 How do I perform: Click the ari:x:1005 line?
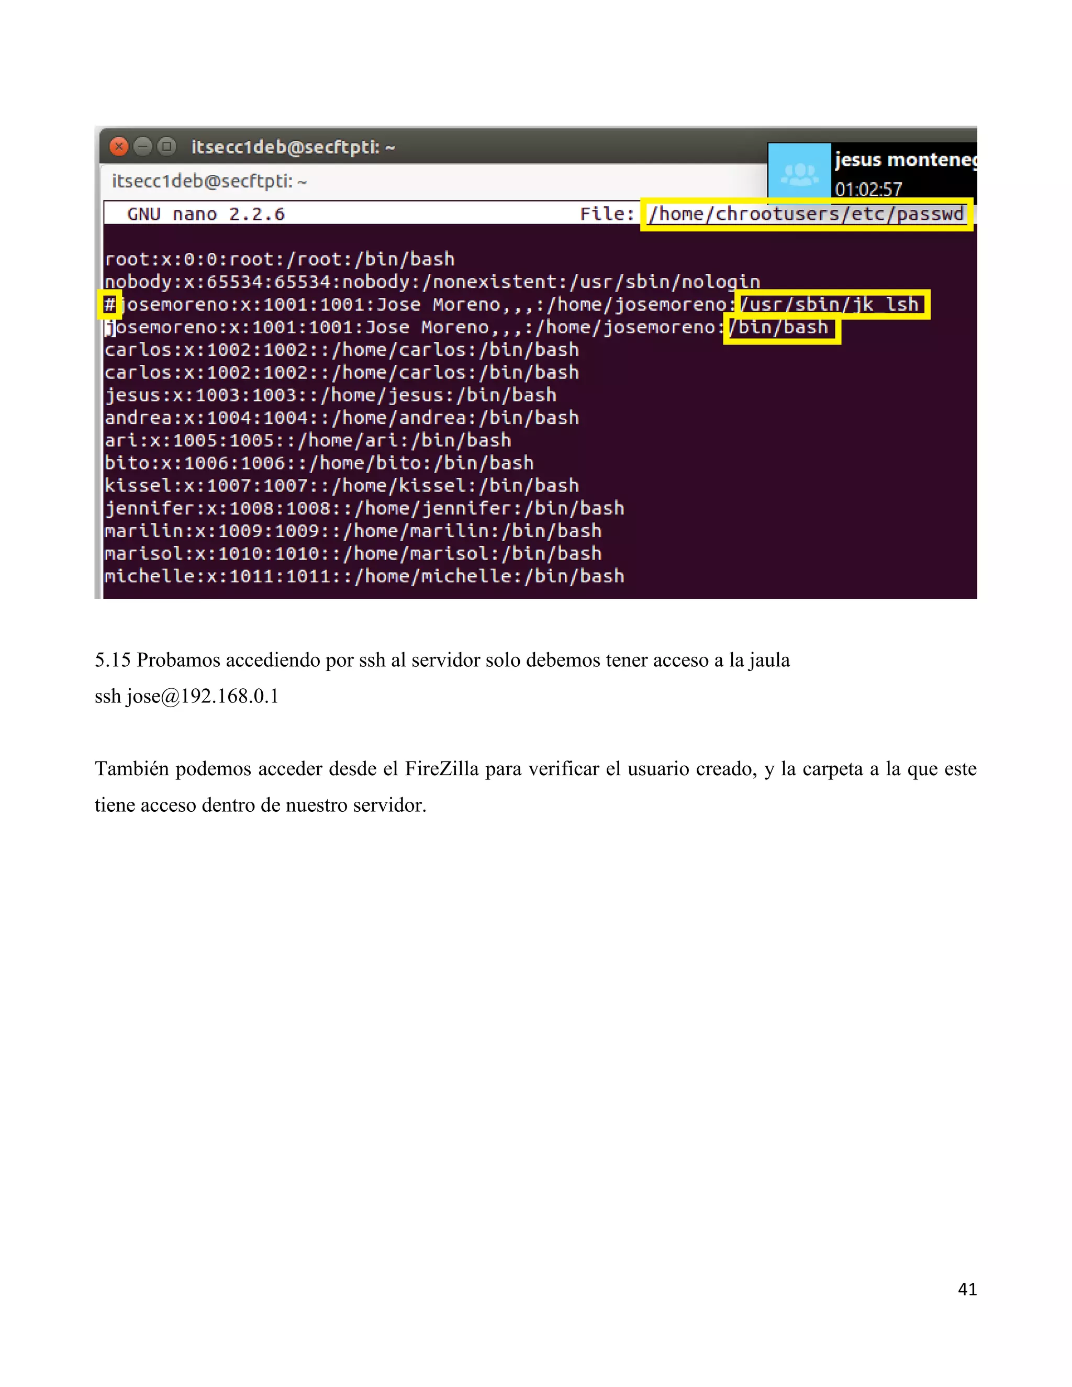pyautogui.click(x=308, y=440)
